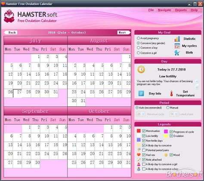Open the Menstrual cycle length dropdown
Viewport: 204px width, 181px height.
coord(141,114)
